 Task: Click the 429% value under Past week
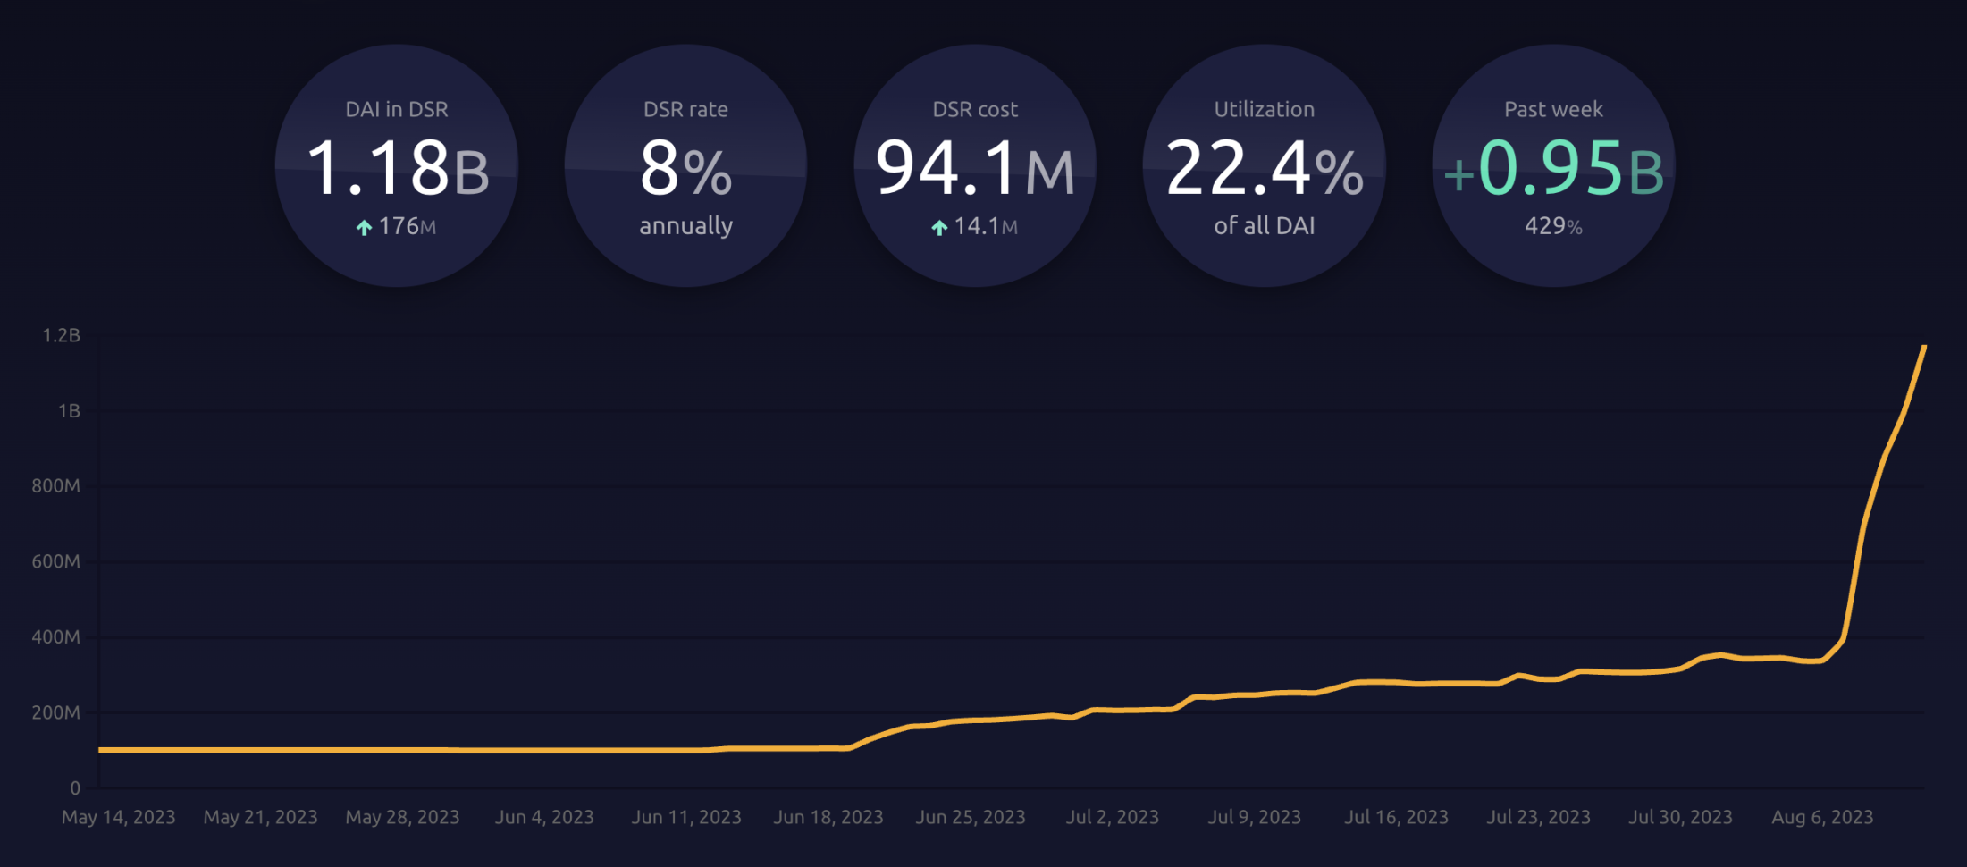coord(1553,226)
